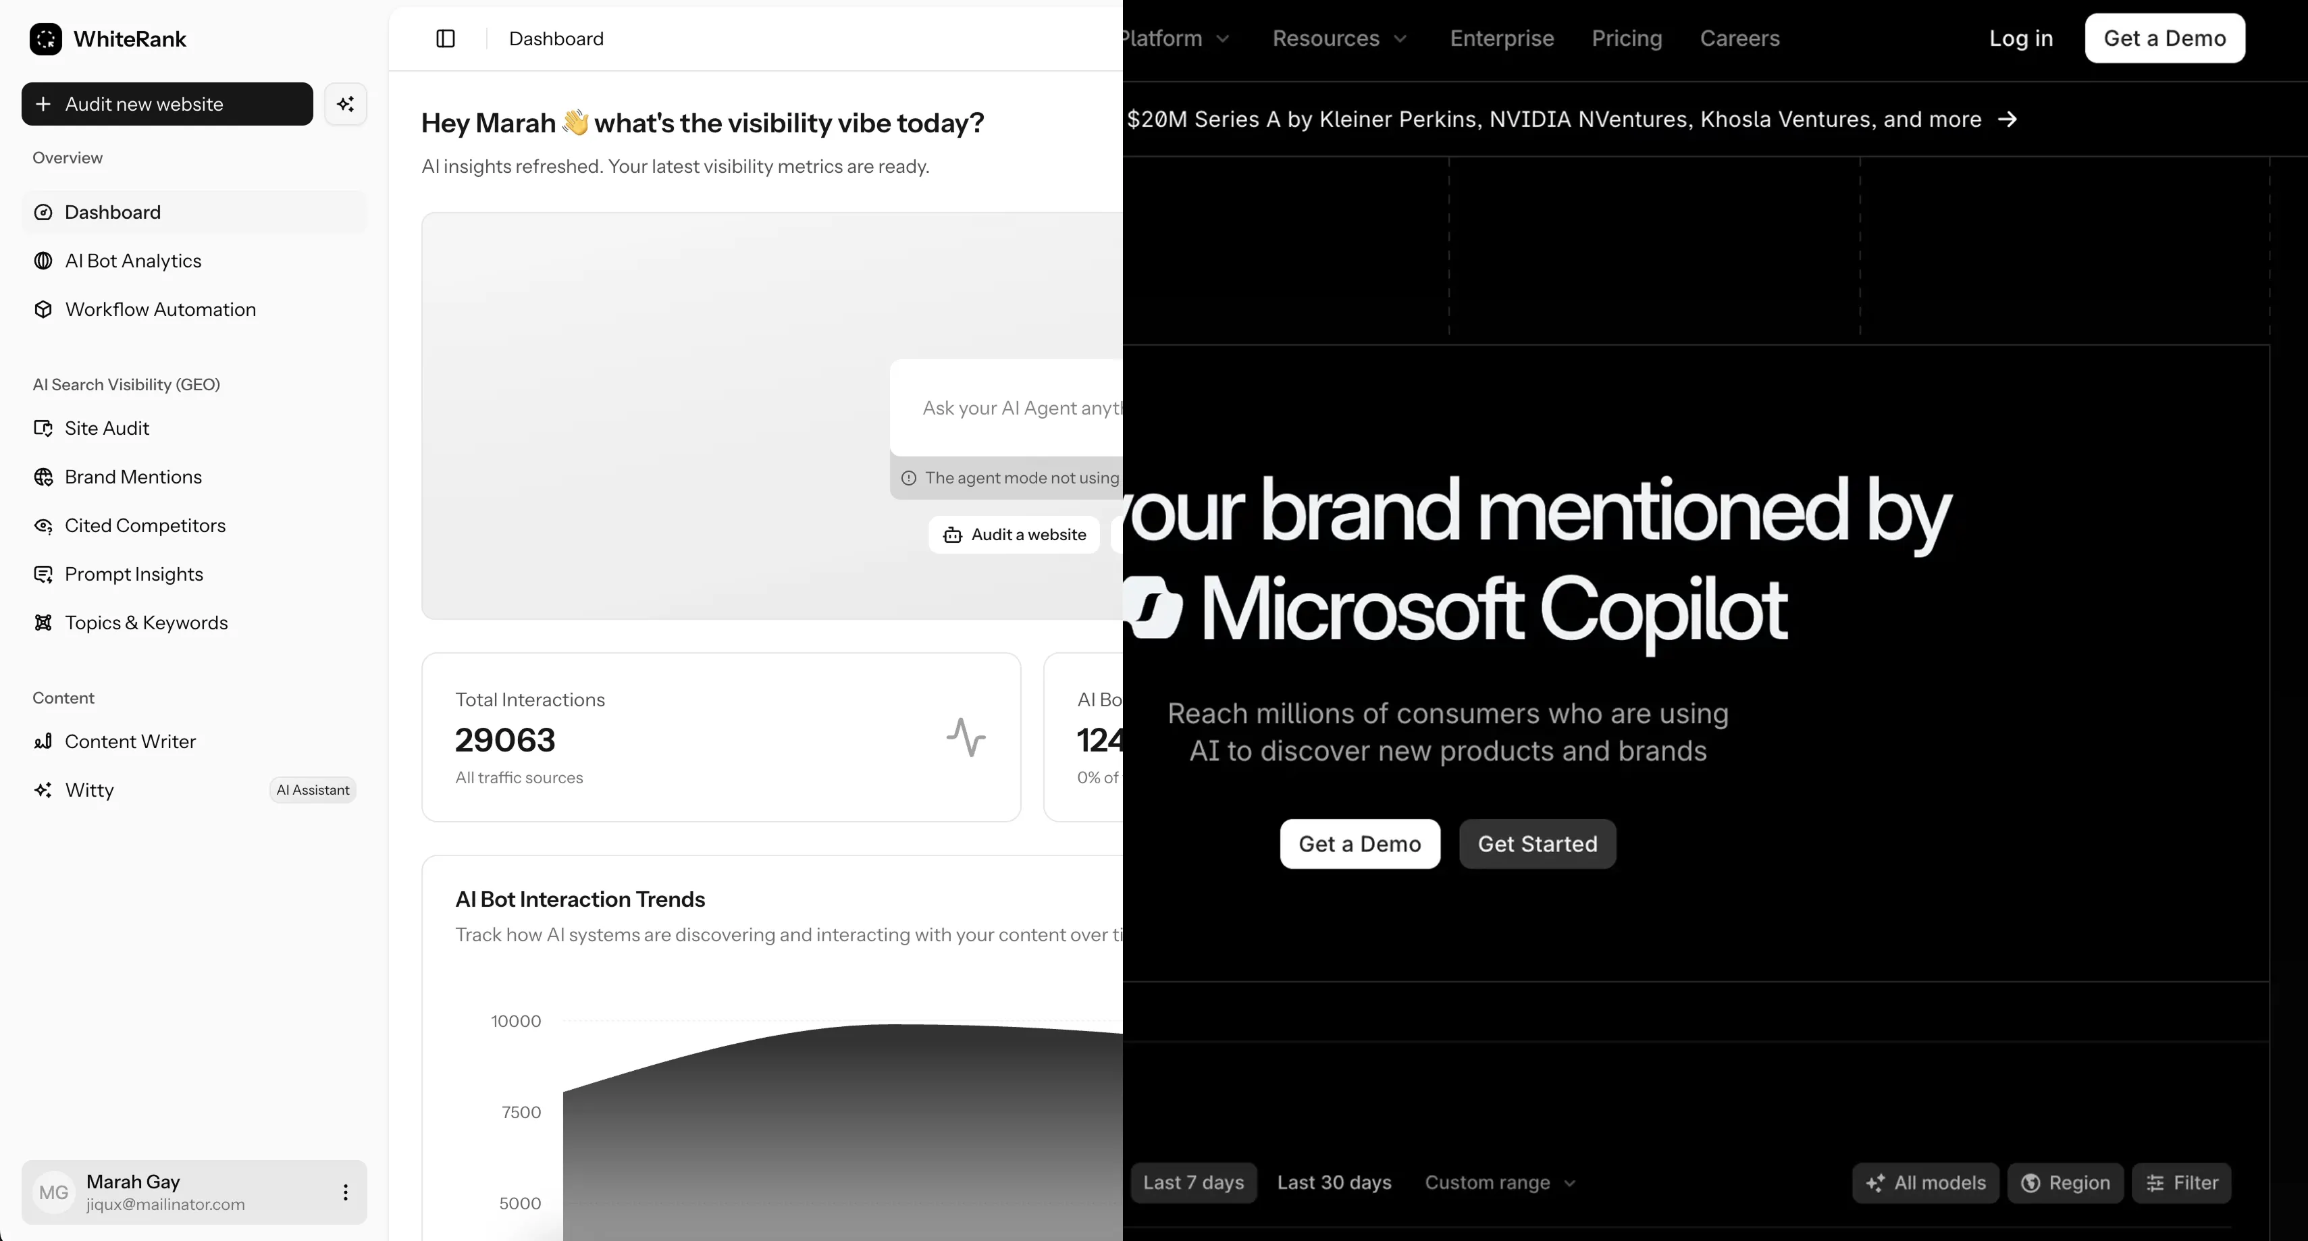Expand the Custom range dropdown
The width and height of the screenshot is (2308, 1241).
(x=1500, y=1183)
